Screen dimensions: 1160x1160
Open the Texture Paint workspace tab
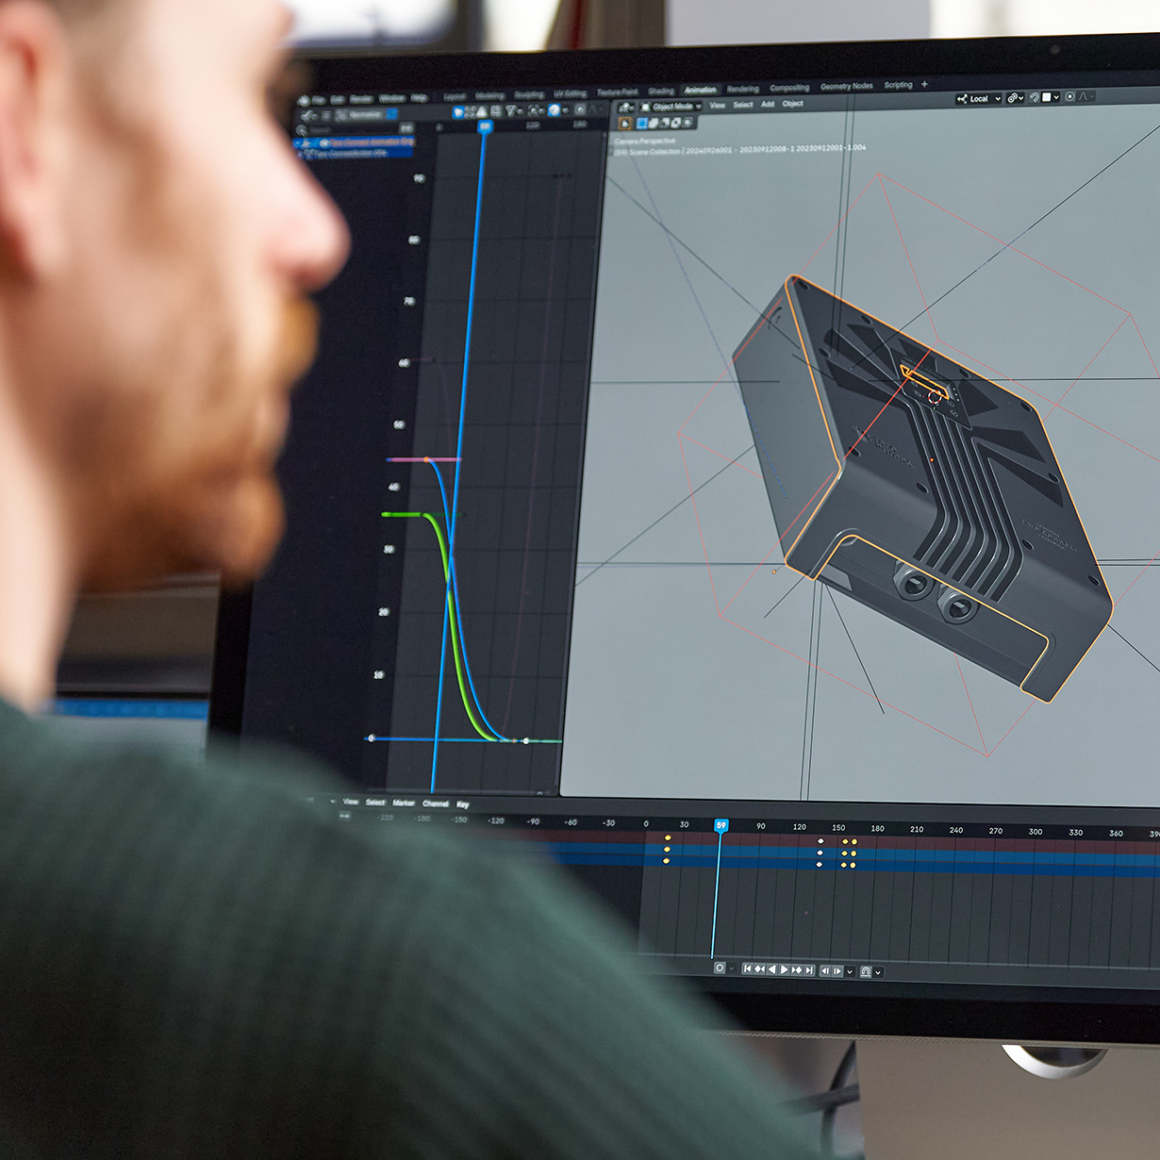pos(618,92)
